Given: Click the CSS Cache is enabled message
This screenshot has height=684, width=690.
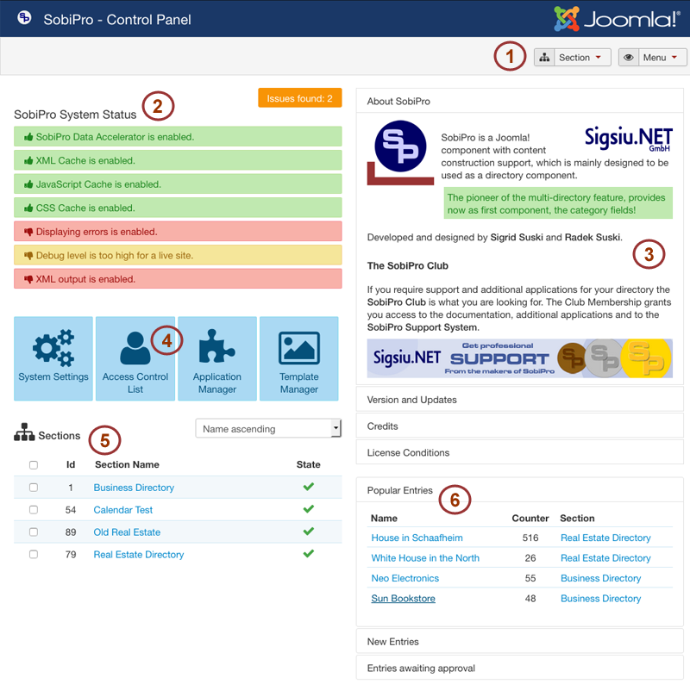Looking at the screenshot, I should point(178,208).
